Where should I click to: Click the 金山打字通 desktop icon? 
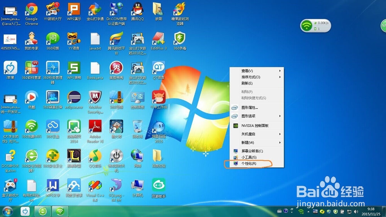[x=95, y=12]
